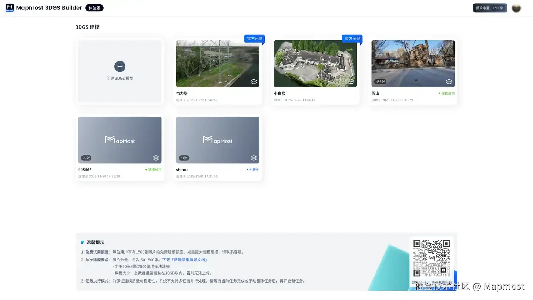This screenshot has height=300, width=533.
Task: Click the 3DGS 建模 page heading
Action: click(87, 27)
